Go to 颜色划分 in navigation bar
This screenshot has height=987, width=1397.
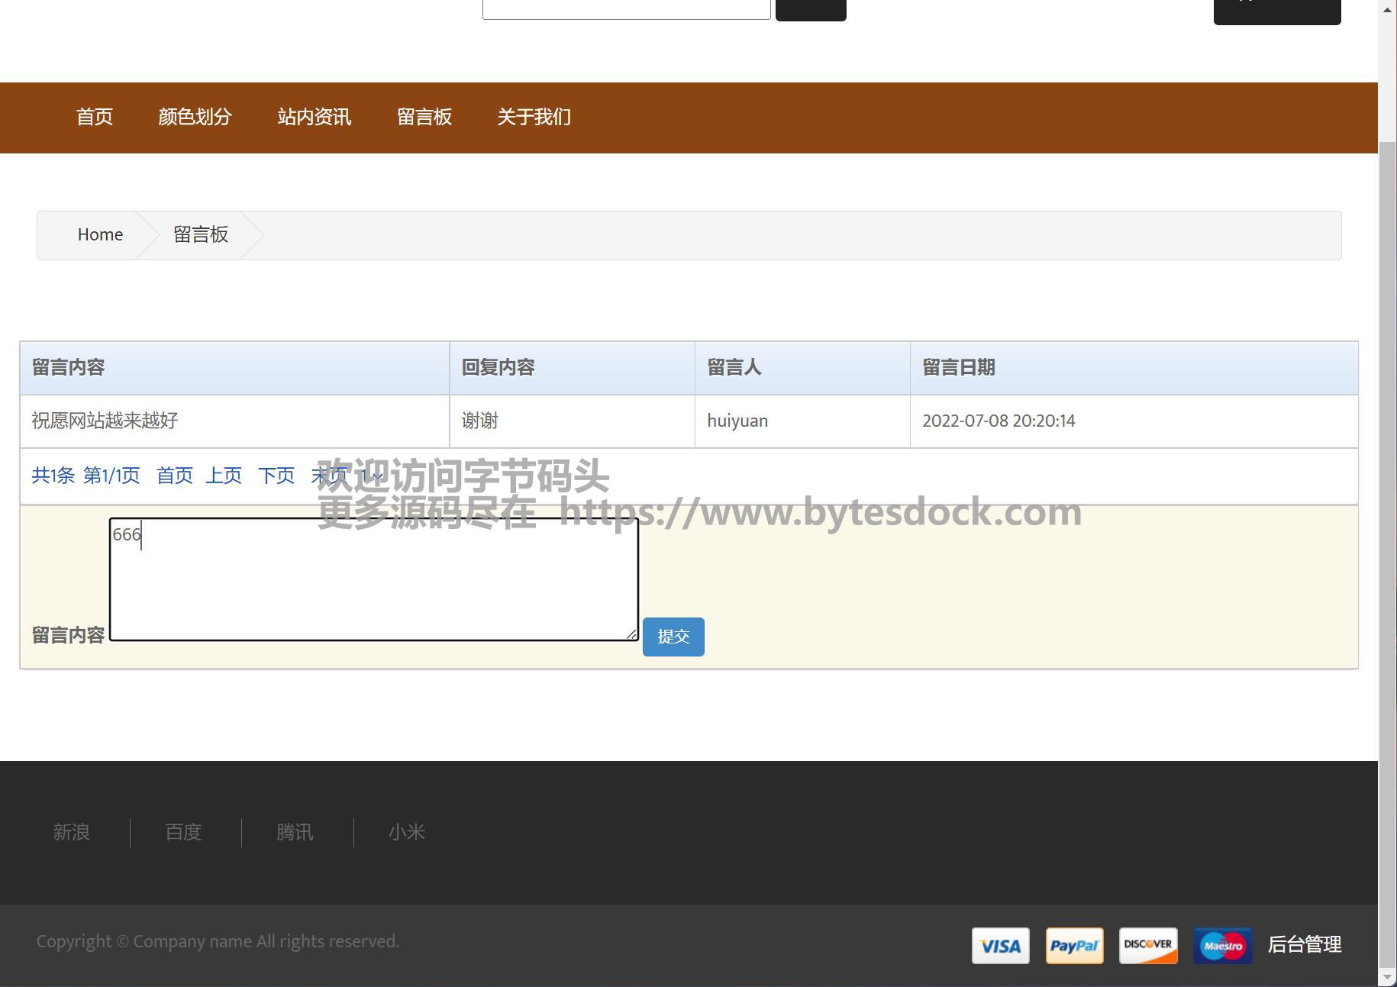[x=195, y=118]
